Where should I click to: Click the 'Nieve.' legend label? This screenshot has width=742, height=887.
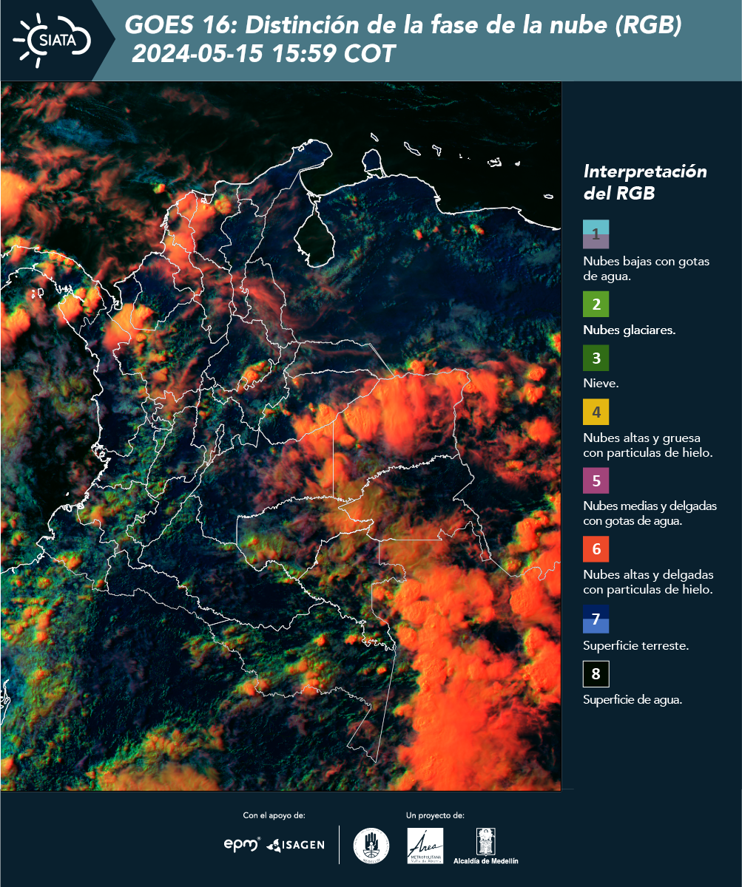[x=601, y=384]
